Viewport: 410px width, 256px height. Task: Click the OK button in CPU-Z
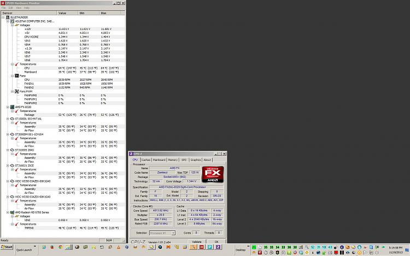(x=216, y=242)
